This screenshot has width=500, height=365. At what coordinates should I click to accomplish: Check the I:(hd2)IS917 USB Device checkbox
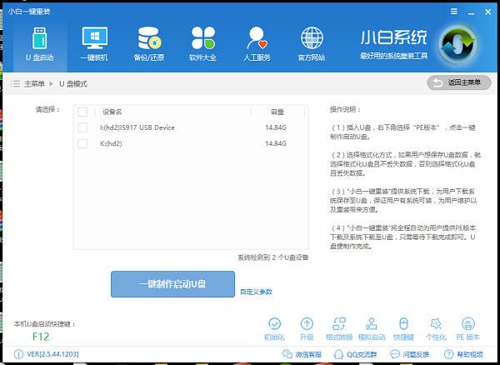click(82, 127)
